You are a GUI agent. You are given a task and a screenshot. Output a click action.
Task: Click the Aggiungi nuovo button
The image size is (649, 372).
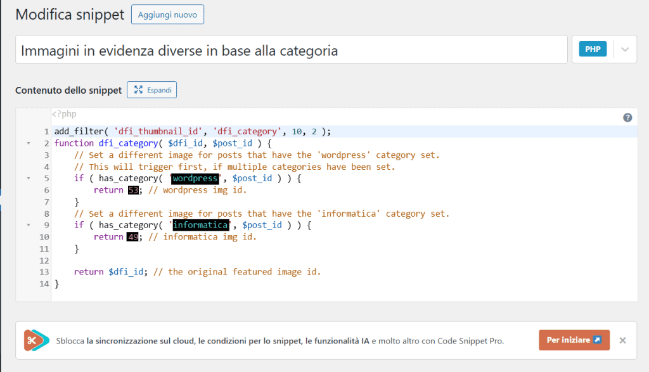point(167,14)
